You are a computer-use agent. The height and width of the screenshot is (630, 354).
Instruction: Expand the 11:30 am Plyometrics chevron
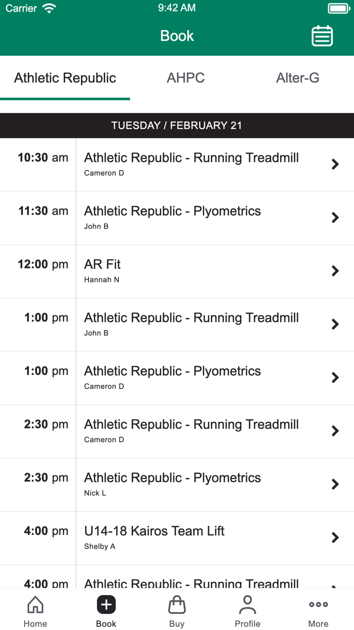[x=335, y=217]
